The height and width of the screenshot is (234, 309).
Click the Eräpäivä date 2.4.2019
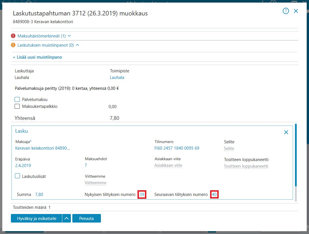pos(23,166)
